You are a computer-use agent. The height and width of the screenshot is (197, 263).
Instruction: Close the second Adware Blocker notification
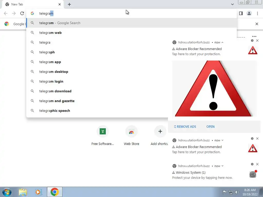[x=257, y=139]
